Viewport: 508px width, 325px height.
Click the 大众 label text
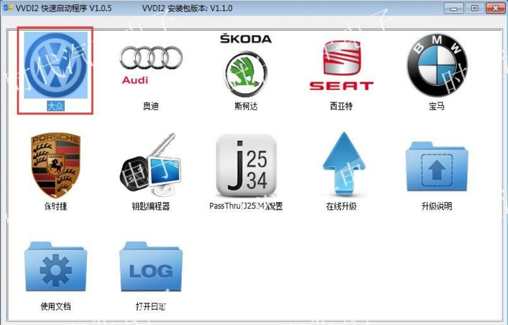[56, 106]
